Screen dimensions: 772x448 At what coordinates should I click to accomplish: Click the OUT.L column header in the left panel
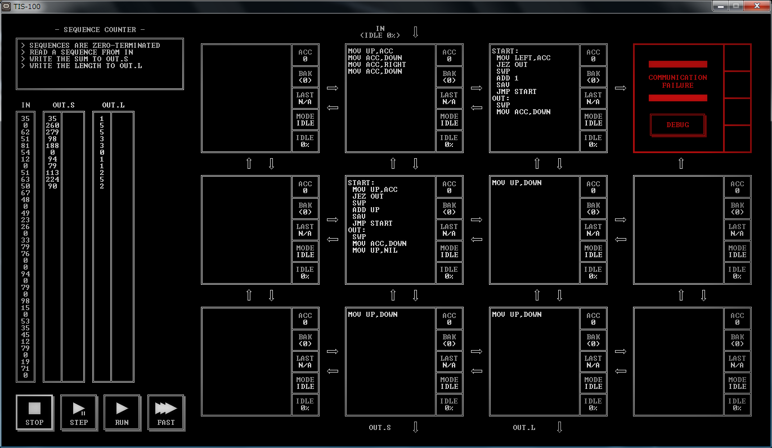(113, 105)
